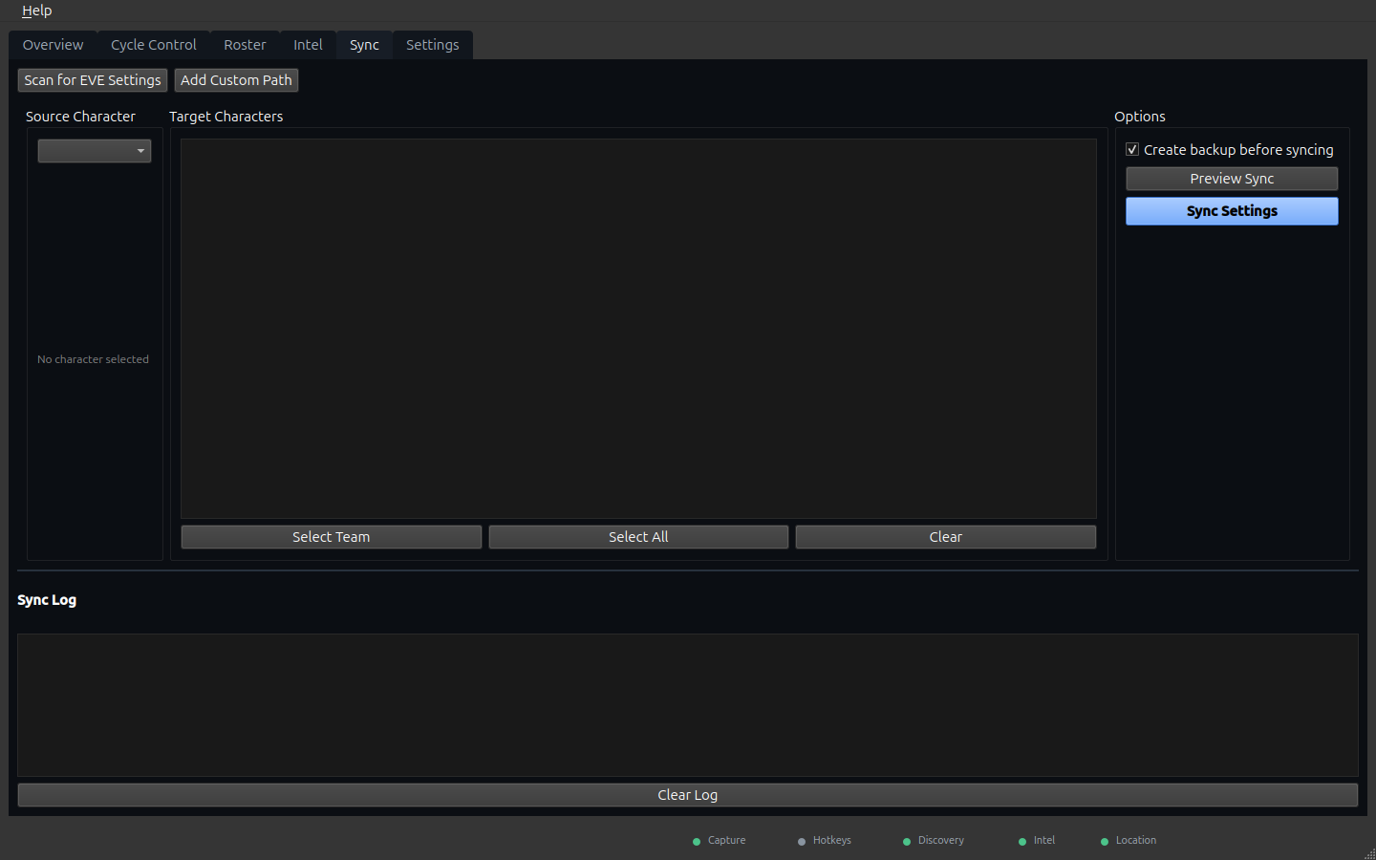Click the Location status indicator dot
The height and width of the screenshot is (860, 1376).
point(1105,842)
